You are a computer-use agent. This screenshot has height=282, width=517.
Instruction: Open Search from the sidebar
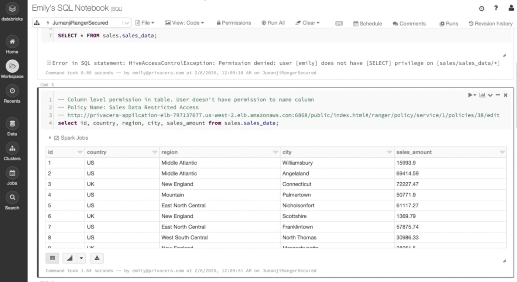pyautogui.click(x=12, y=201)
